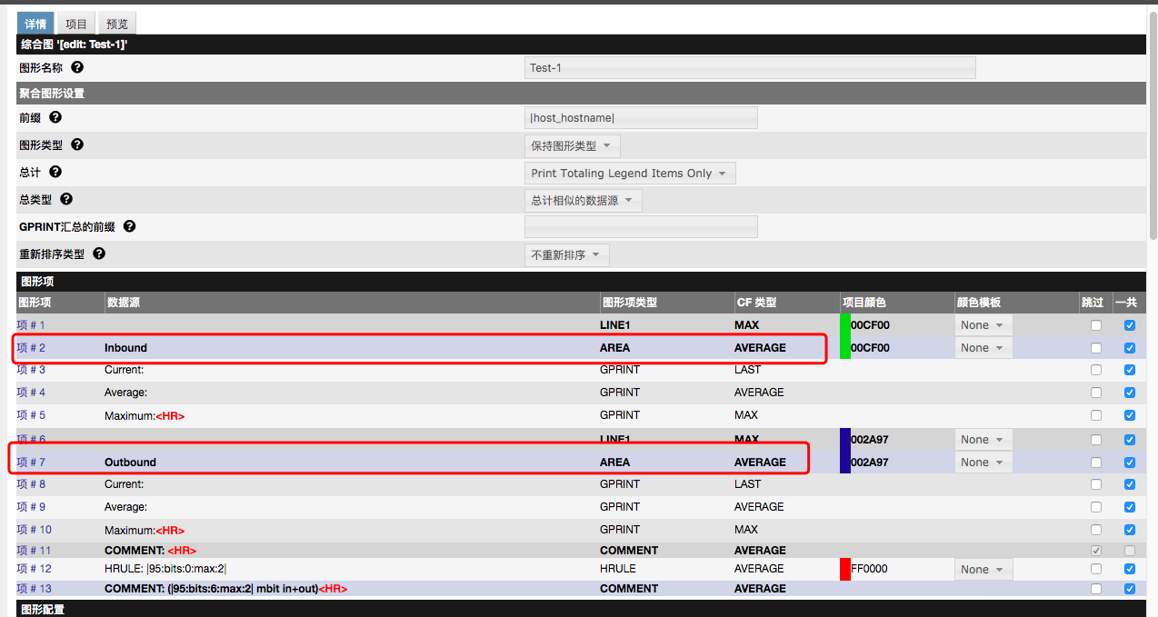Uncheck 一共 for the HRULE row 项 #12
This screenshot has width=1158, height=617.
coord(1129,569)
